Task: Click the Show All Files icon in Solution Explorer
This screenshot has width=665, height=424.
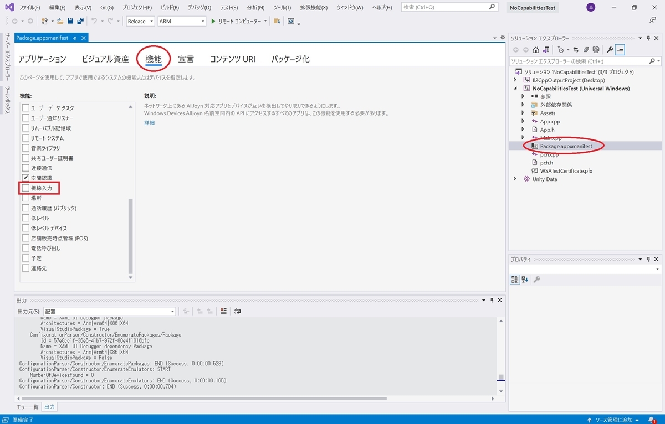Action: (x=596, y=50)
